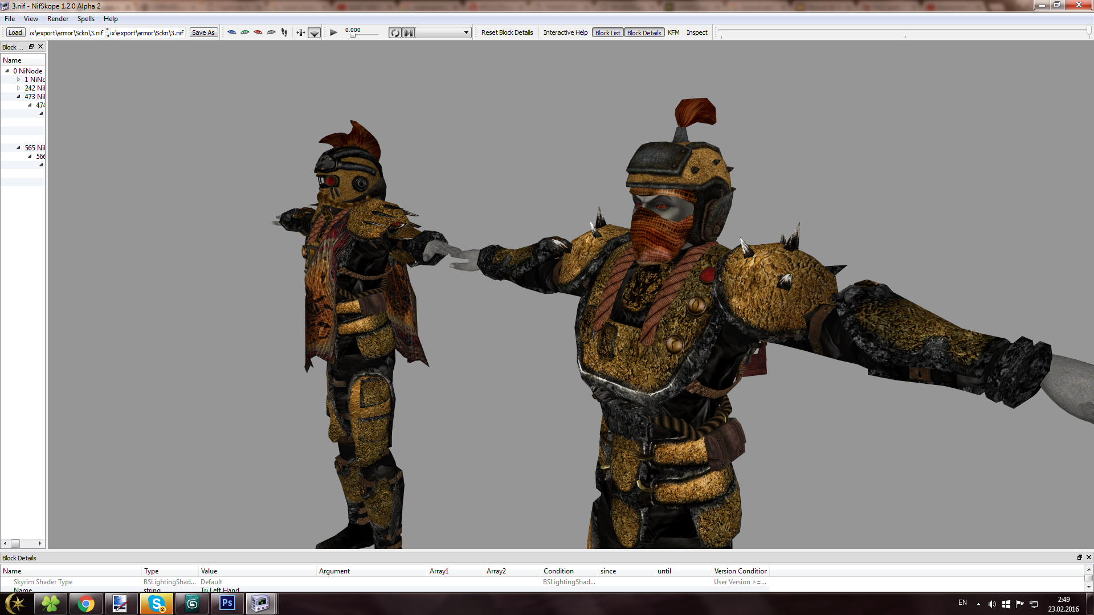This screenshot has width=1094, height=615.
Task: Toggle the down-arrow view button in toolbar
Action: [315, 32]
